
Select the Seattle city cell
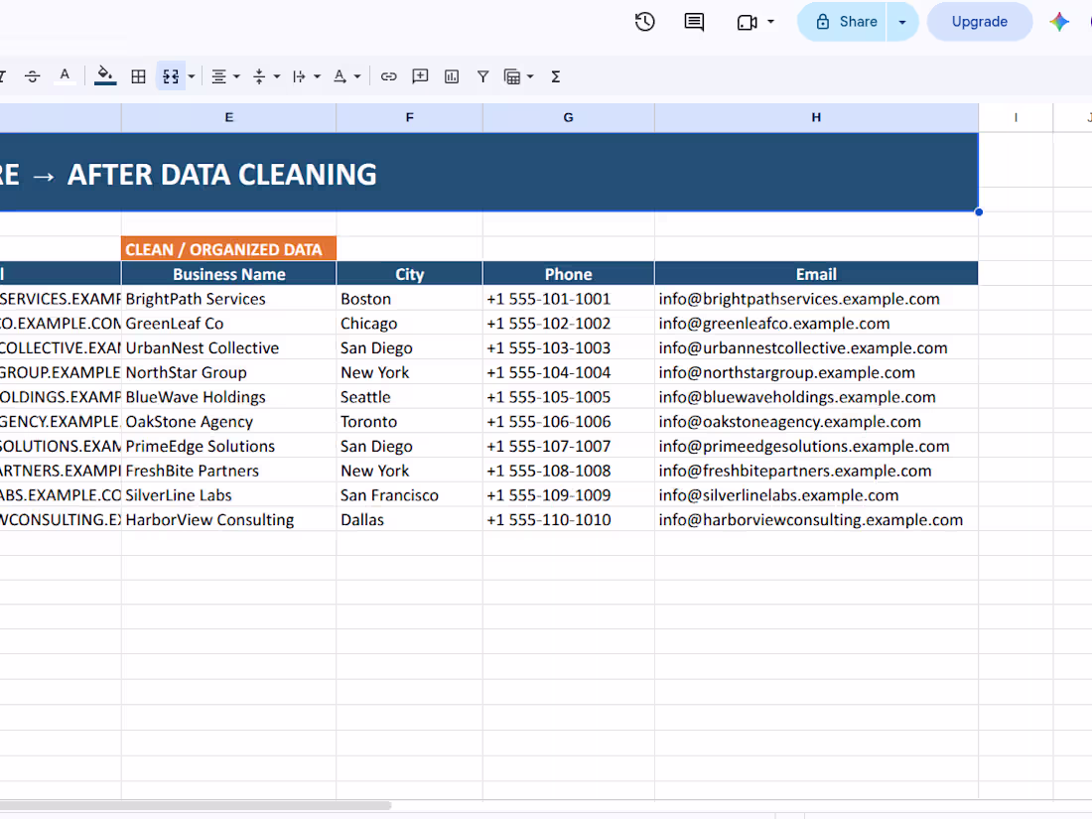tap(409, 397)
